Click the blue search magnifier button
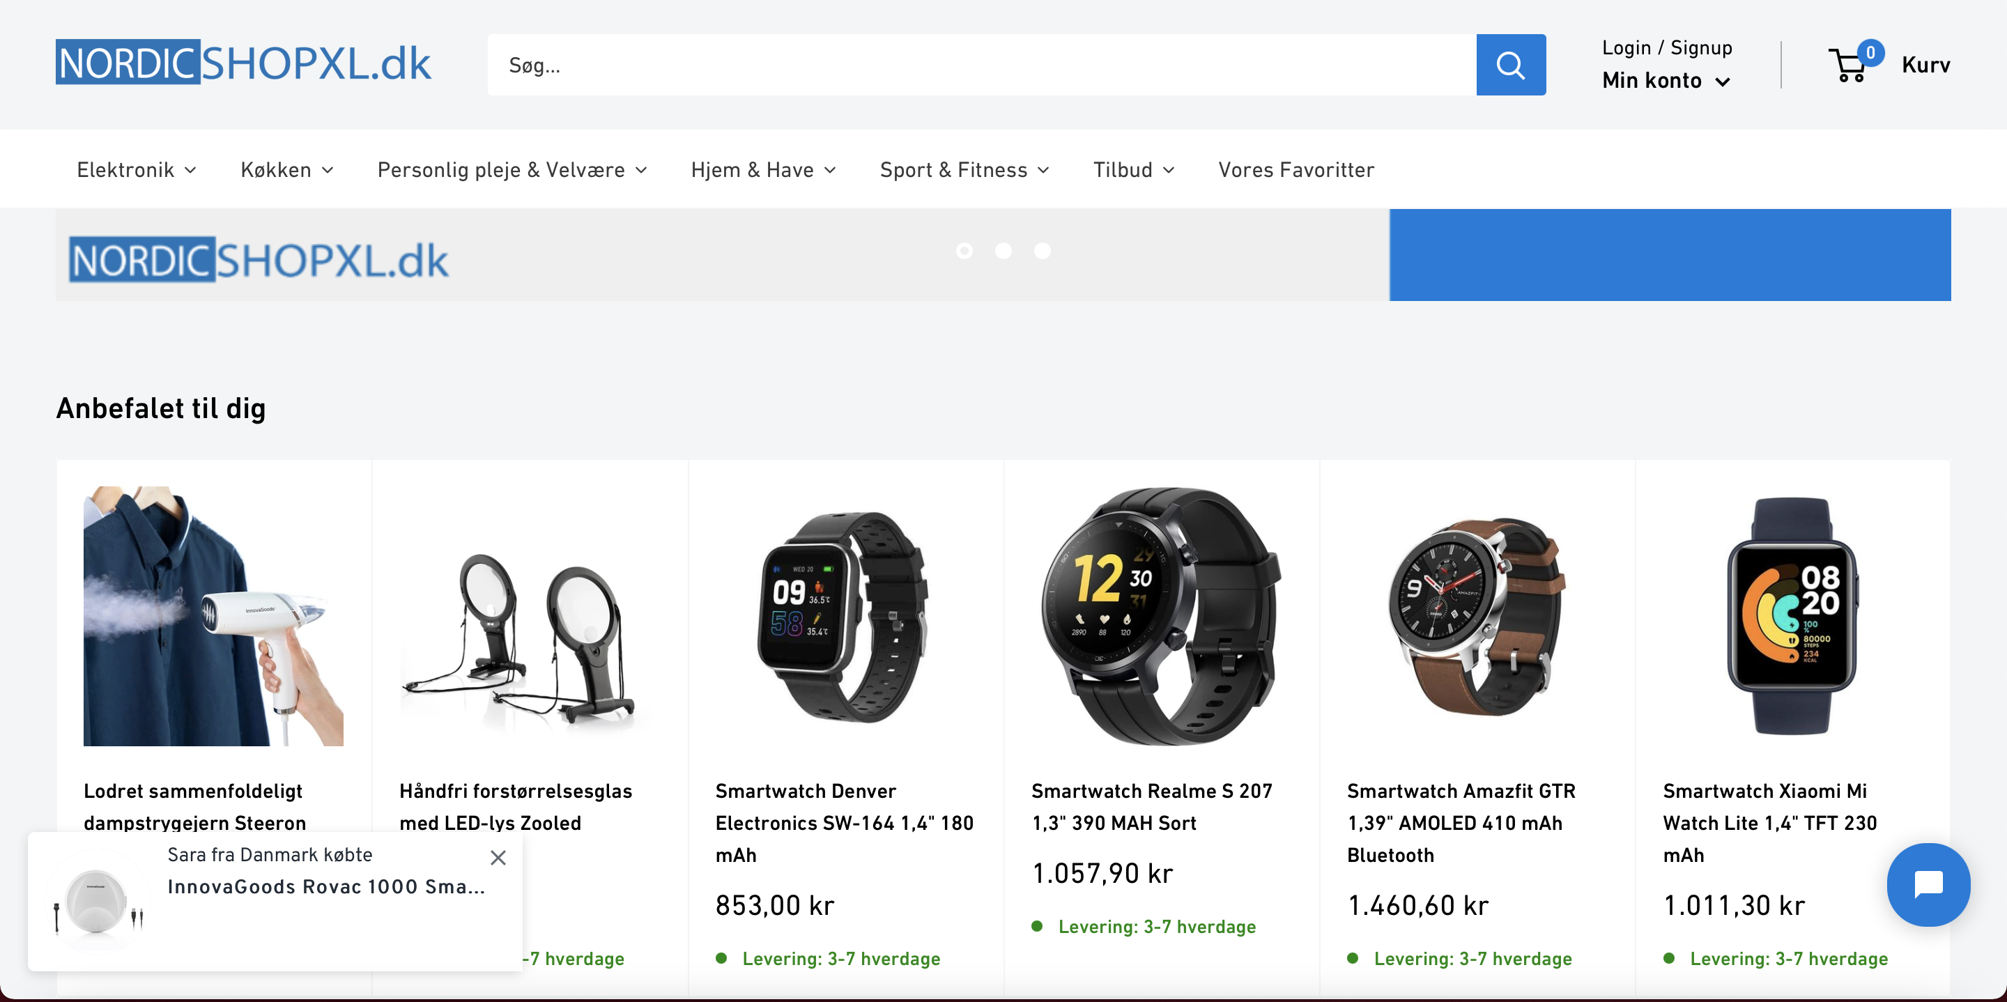This screenshot has width=2007, height=1002. (1510, 65)
